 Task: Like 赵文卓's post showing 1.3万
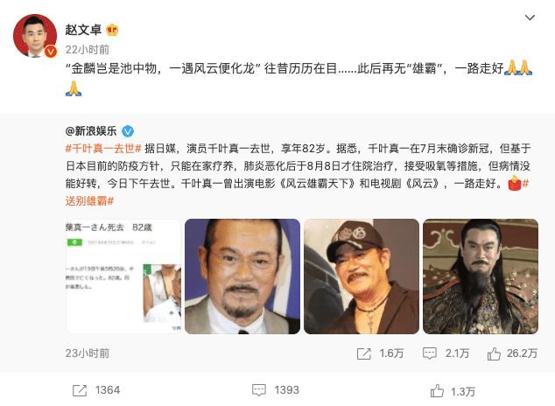coord(437,391)
